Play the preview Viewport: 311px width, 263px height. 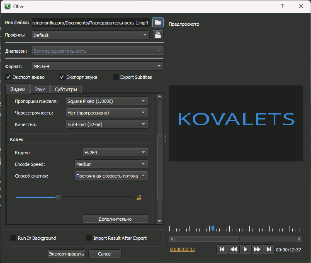[x=245, y=249]
